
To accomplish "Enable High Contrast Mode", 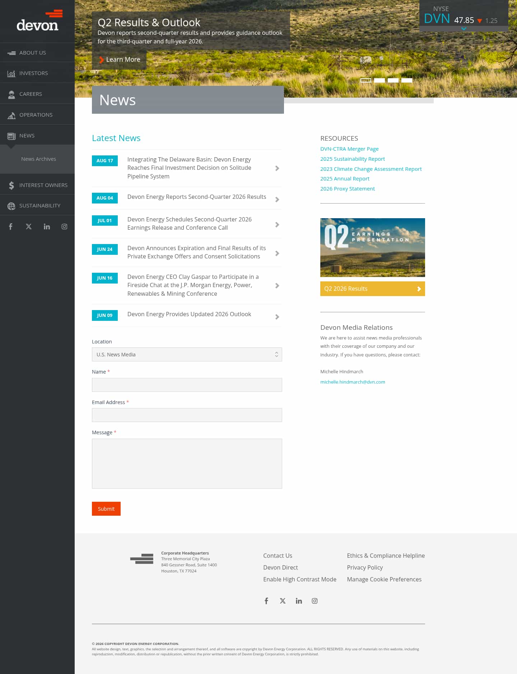I will (x=300, y=579).
